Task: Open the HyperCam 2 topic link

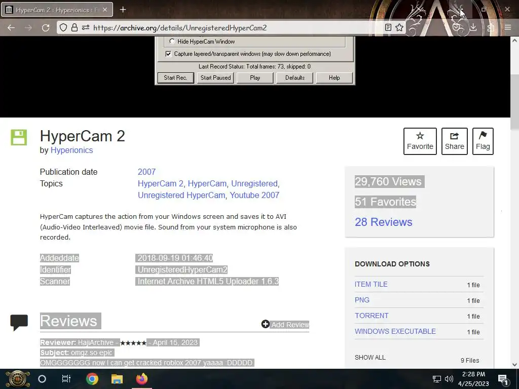Action: 160,183
